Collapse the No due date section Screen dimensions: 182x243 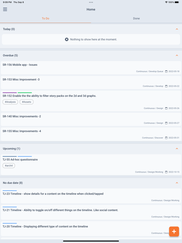(177, 183)
